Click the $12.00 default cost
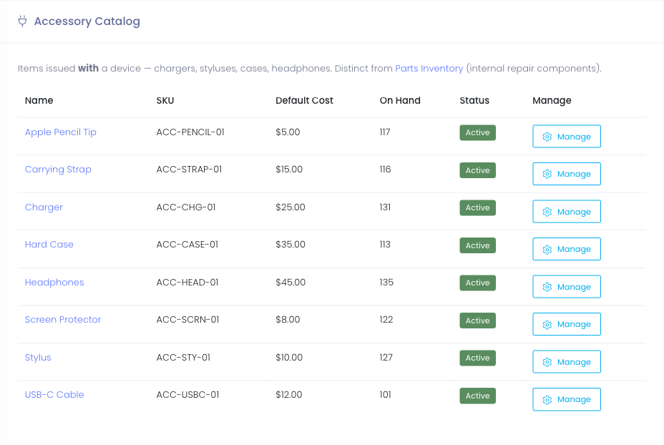This screenshot has height=445, width=664. click(289, 395)
